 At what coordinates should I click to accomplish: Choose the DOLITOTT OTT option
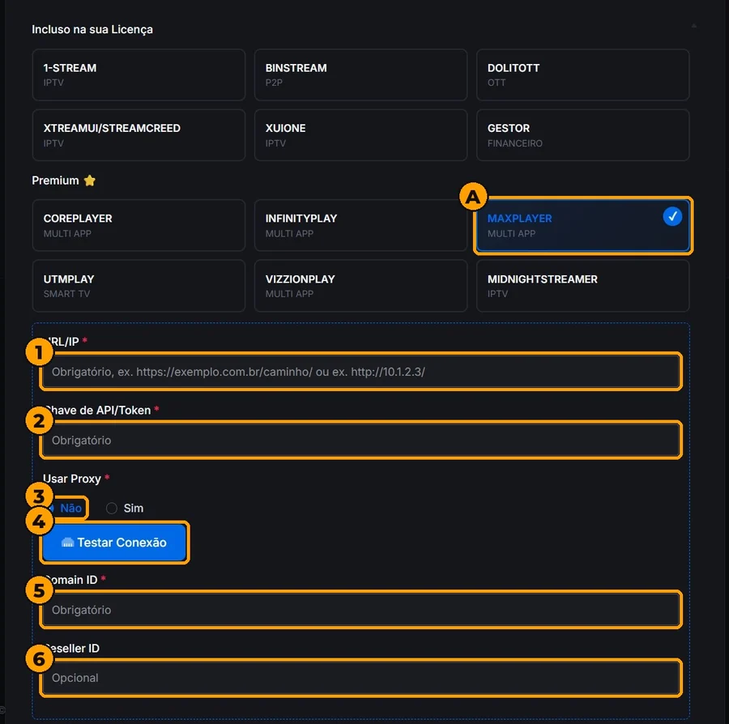tap(582, 75)
